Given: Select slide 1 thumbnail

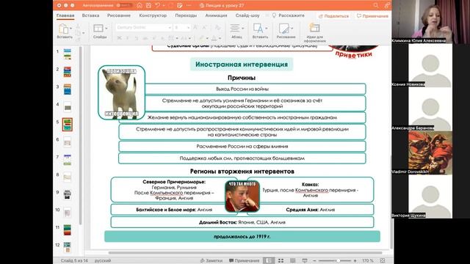Looking at the screenshot, I should point(67,54).
